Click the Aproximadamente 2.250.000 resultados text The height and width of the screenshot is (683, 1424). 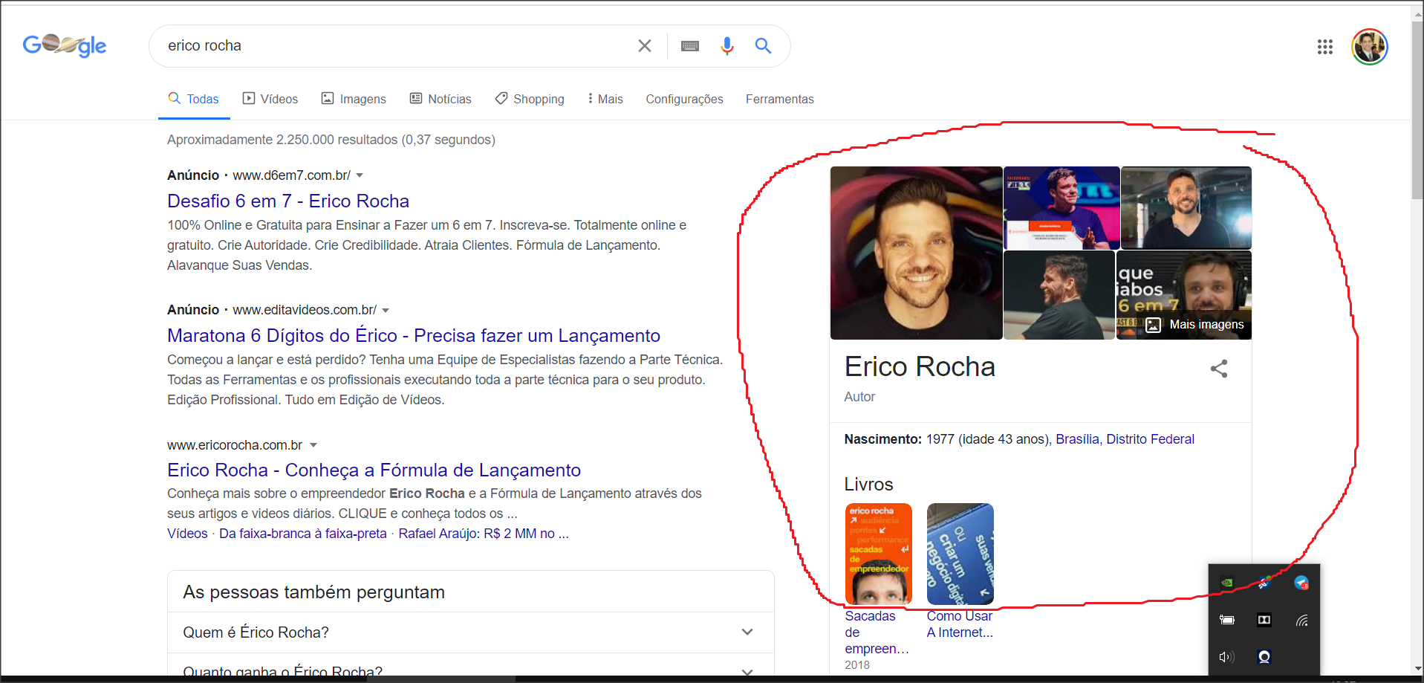click(x=331, y=140)
